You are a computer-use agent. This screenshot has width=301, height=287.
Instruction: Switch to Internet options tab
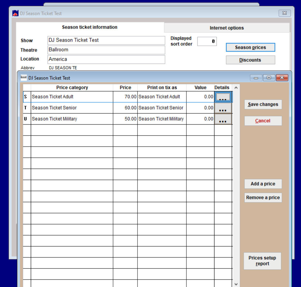[x=227, y=28]
